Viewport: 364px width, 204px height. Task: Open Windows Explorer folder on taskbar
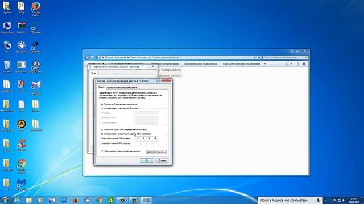tap(28, 200)
